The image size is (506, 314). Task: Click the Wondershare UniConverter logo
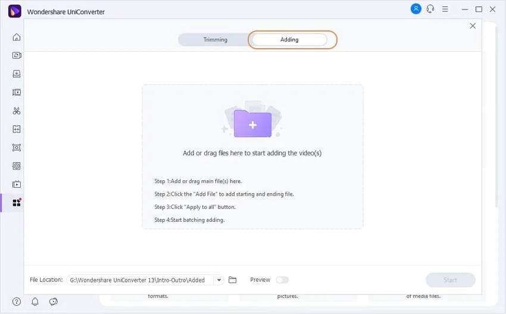point(14,11)
